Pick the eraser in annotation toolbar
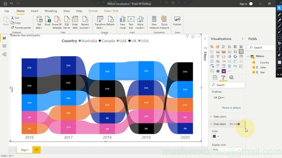This screenshot has width=282, height=158. coord(279,55)
